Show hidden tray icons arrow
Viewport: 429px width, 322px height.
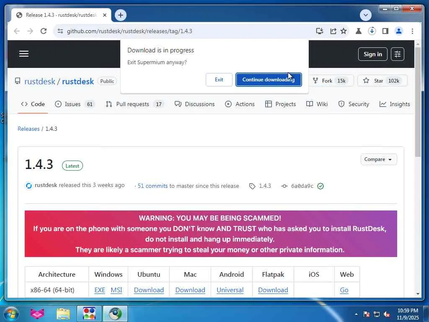(x=356, y=314)
